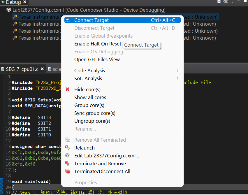Image resolution: width=248 pixels, height=195 pixels.
Task: Click Ungroup core(s) entry
Action: [x=92, y=121]
